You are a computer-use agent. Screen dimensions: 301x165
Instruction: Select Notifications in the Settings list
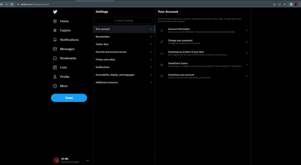(124, 67)
